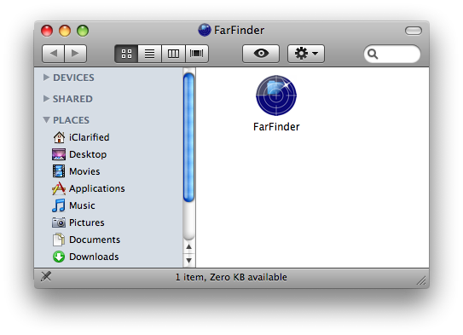Click the Desktop sidebar icon

click(59, 154)
